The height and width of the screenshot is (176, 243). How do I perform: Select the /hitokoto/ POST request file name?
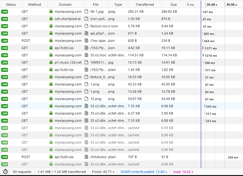98,157
